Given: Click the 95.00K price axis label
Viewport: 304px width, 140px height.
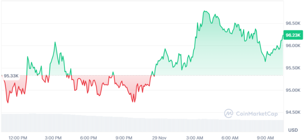Looking at the screenshot, I should (x=293, y=90).
